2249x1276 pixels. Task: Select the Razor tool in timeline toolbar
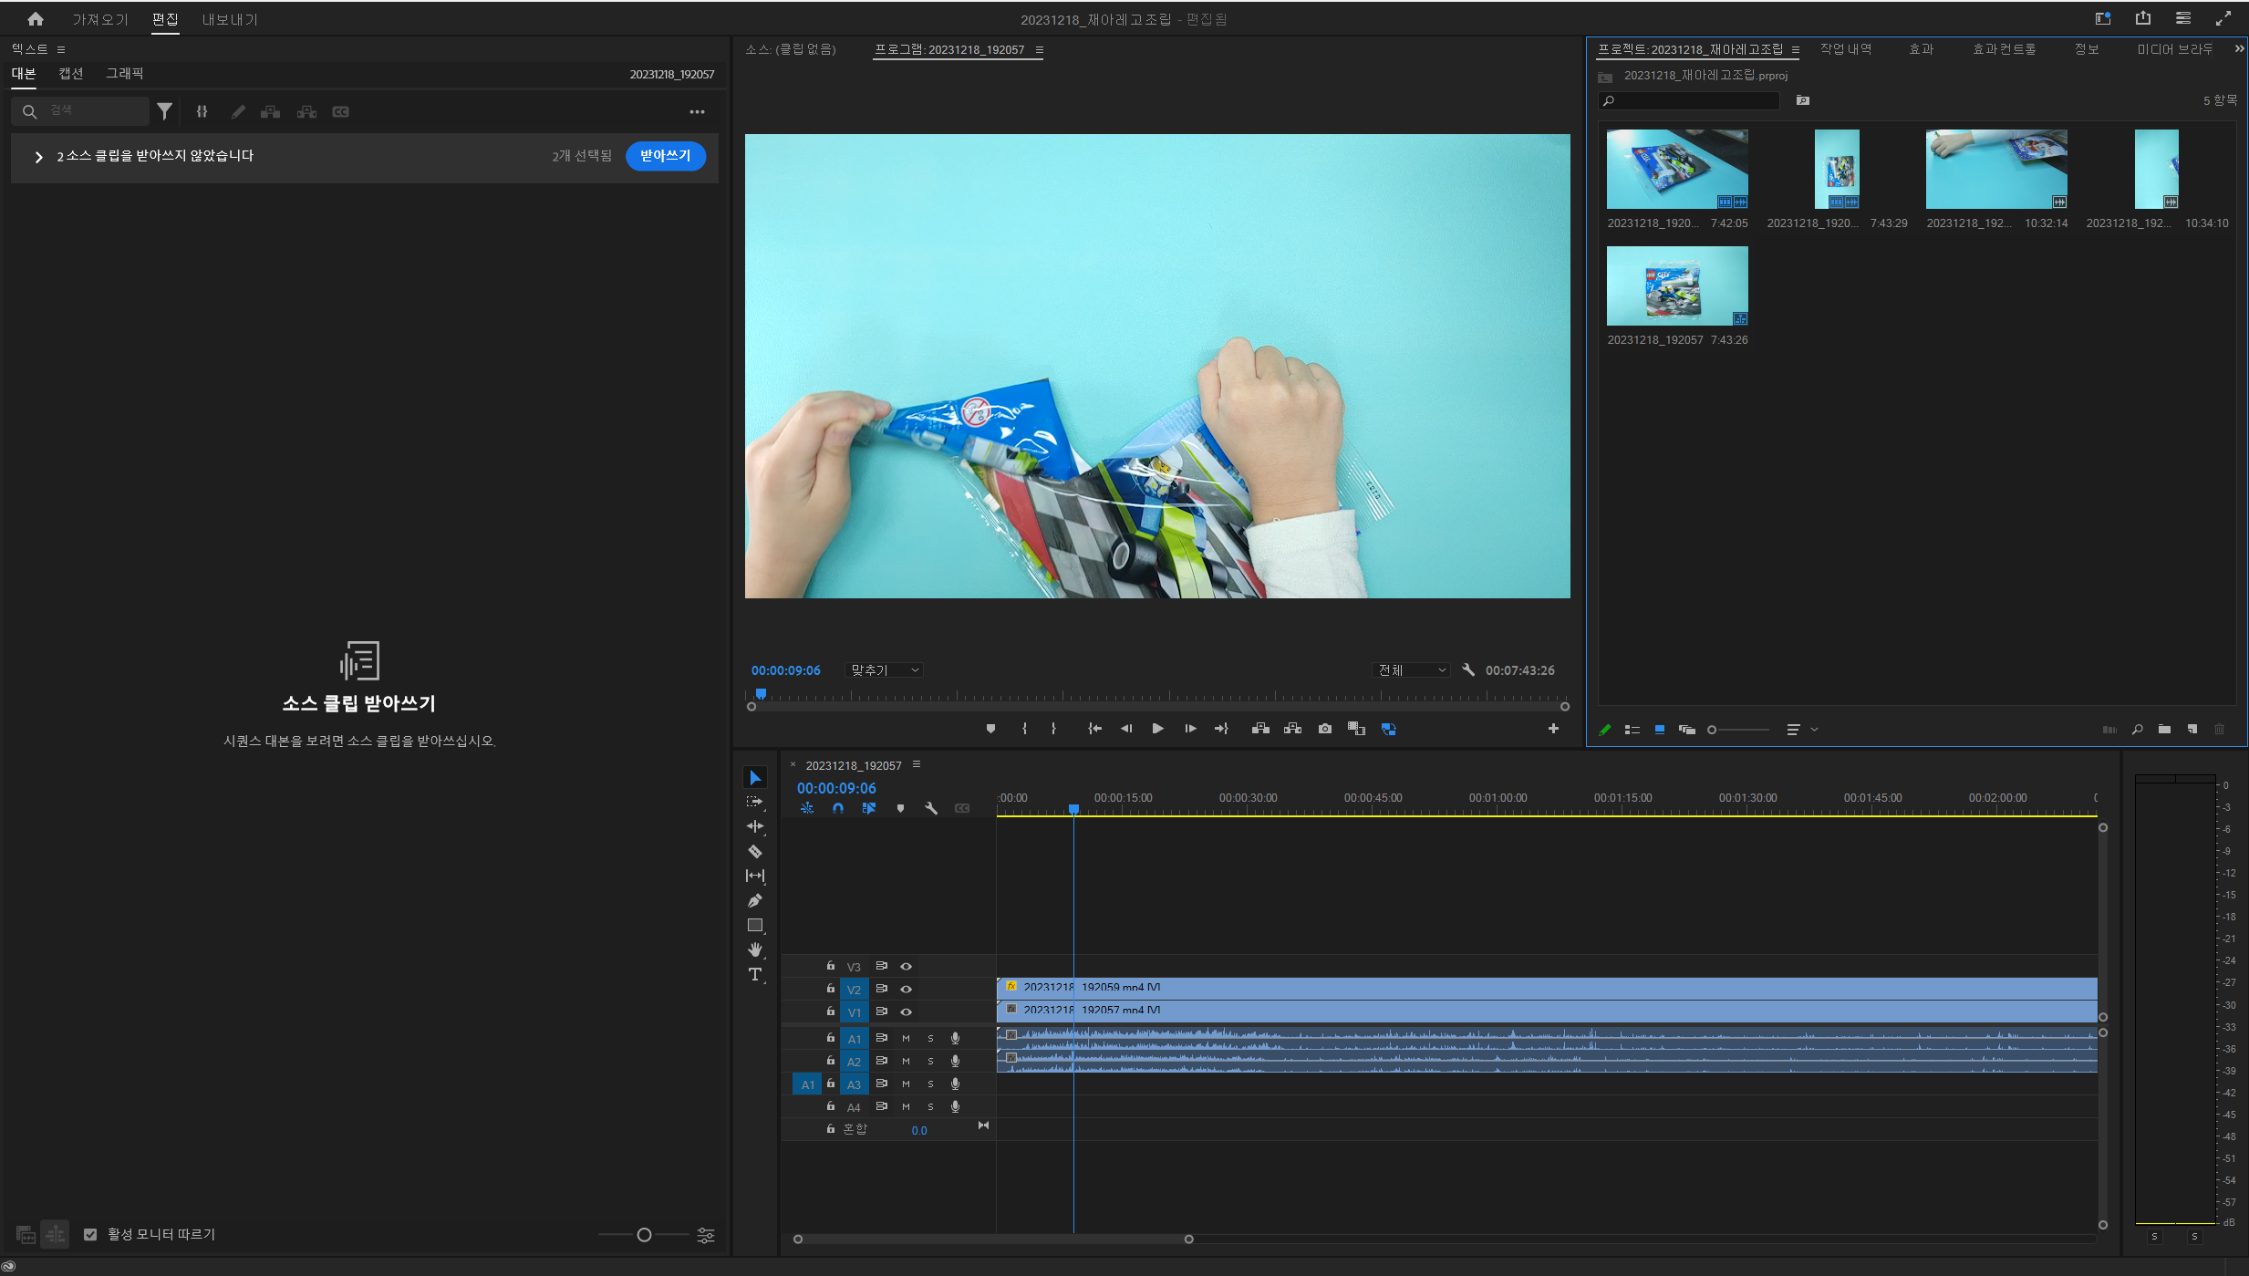tap(755, 852)
